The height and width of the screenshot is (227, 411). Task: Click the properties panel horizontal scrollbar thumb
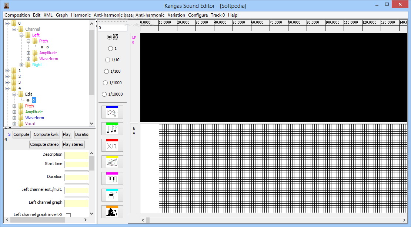[x=37, y=220]
